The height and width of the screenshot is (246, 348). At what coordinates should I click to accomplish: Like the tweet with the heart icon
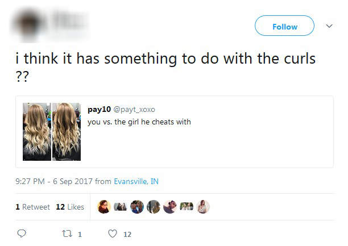(x=113, y=234)
